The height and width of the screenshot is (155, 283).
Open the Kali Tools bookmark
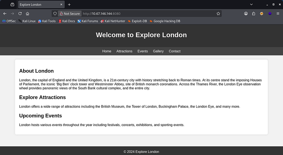pyautogui.click(x=47, y=21)
